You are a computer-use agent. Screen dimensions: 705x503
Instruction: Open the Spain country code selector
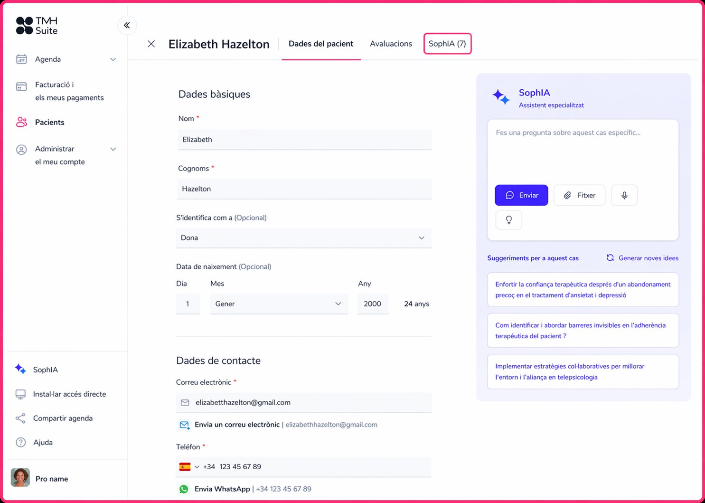[x=189, y=466]
